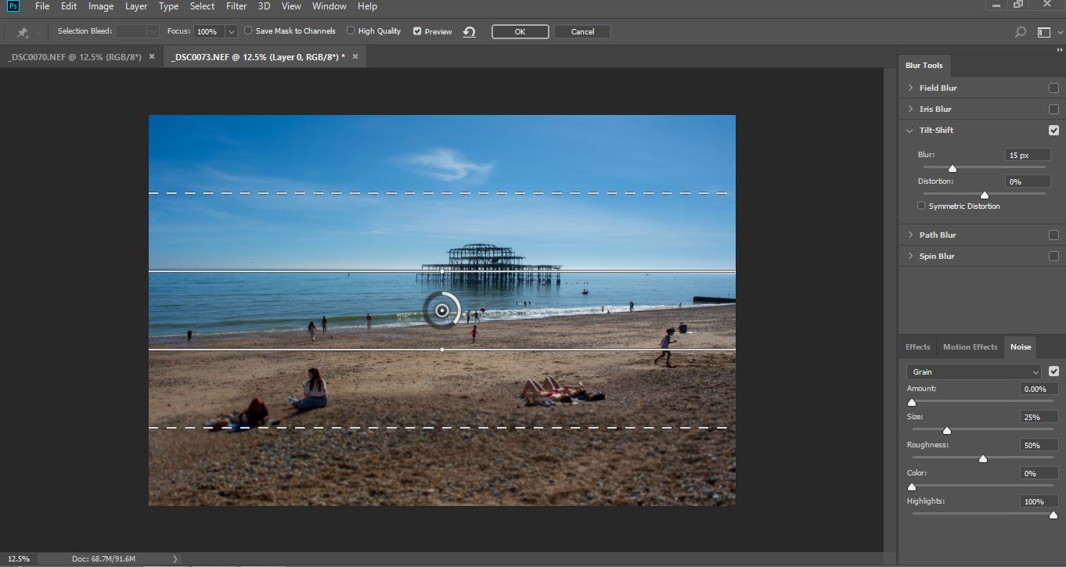Click the reset blur pins icon
The width and height of the screenshot is (1066, 567).
(469, 32)
